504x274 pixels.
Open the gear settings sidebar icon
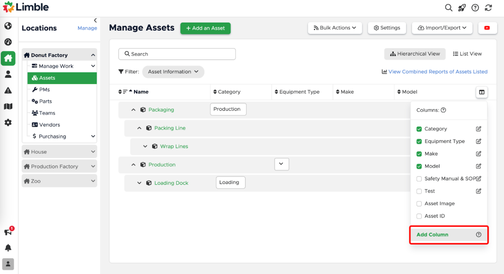pyautogui.click(x=8, y=122)
